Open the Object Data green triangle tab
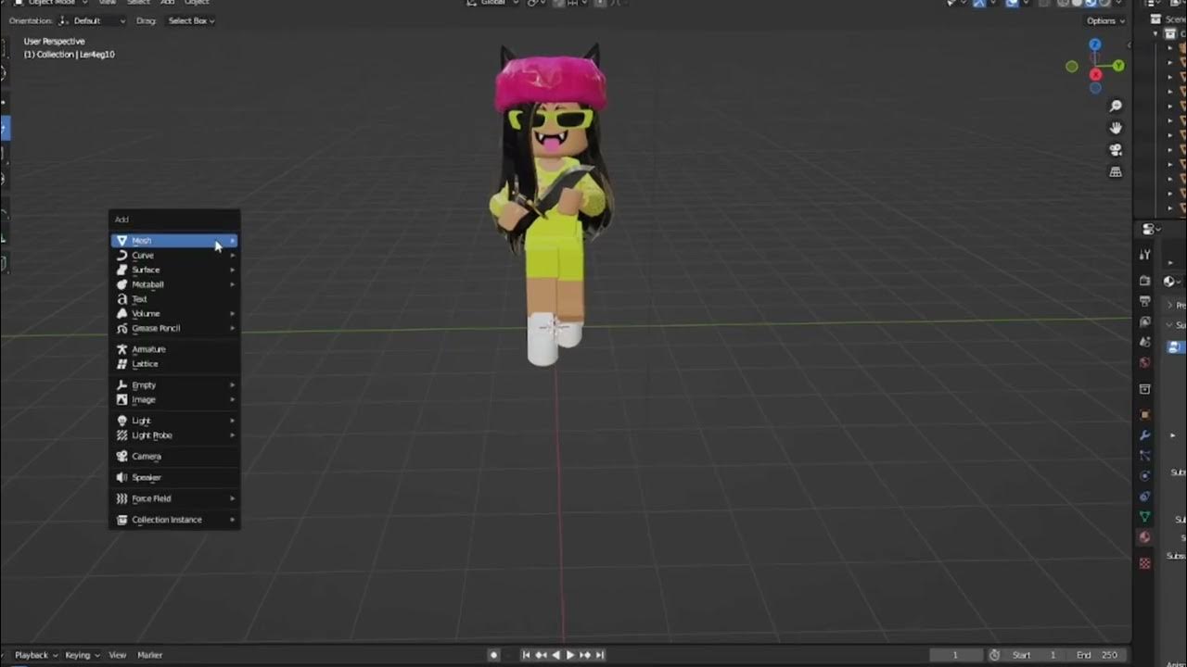Image resolution: width=1187 pixels, height=667 pixels. (x=1145, y=517)
